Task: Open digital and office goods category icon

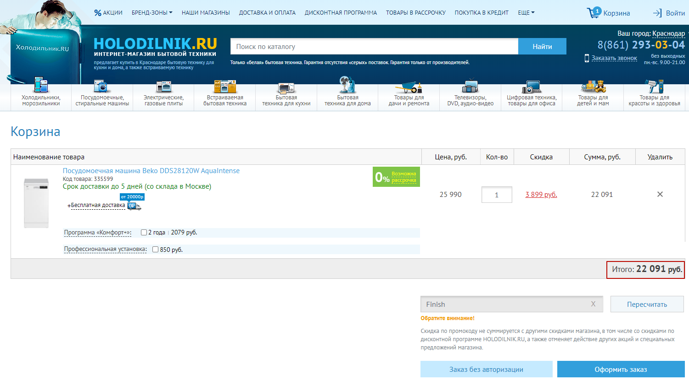Action: [x=532, y=87]
